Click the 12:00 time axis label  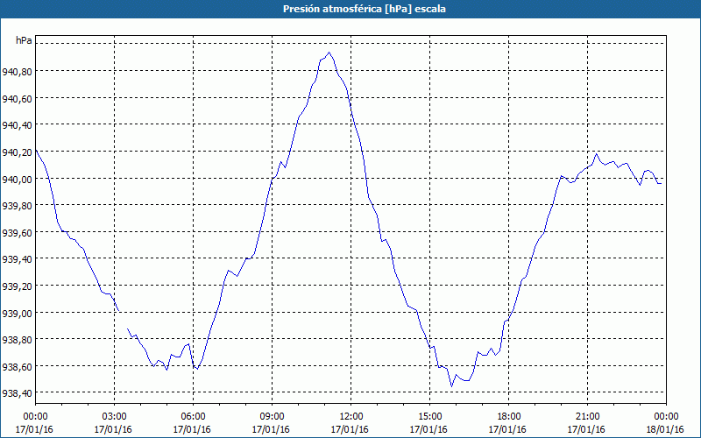click(351, 417)
